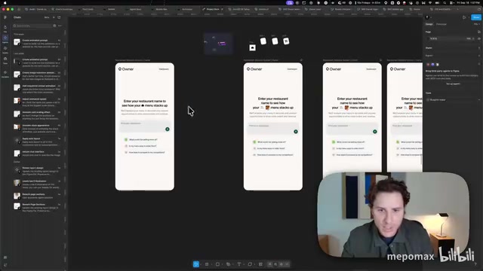Add an export setting with Export plus

point(479,56)
